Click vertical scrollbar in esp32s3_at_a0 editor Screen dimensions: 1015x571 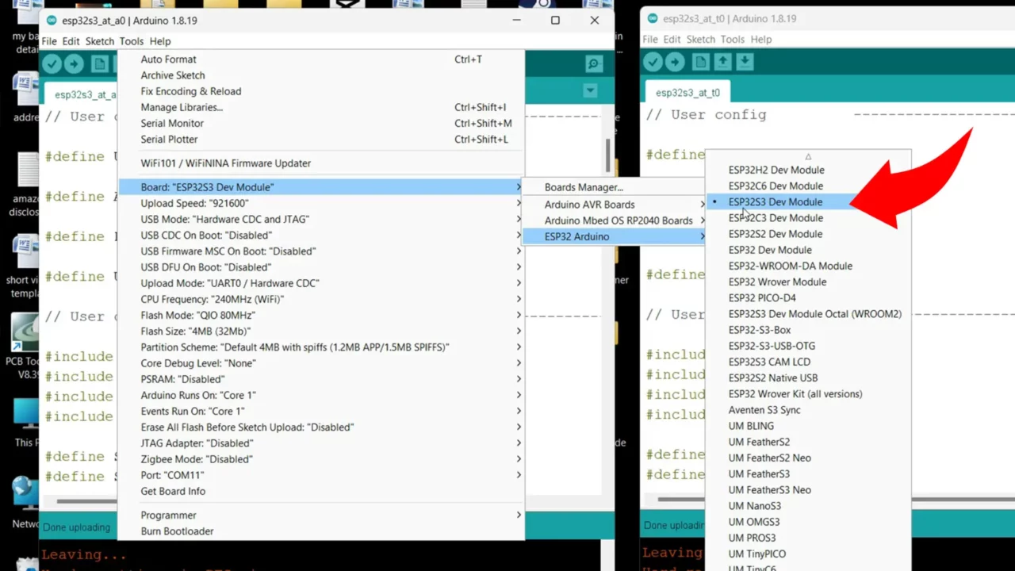[608, 156]
